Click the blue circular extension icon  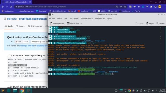(143, 7)
